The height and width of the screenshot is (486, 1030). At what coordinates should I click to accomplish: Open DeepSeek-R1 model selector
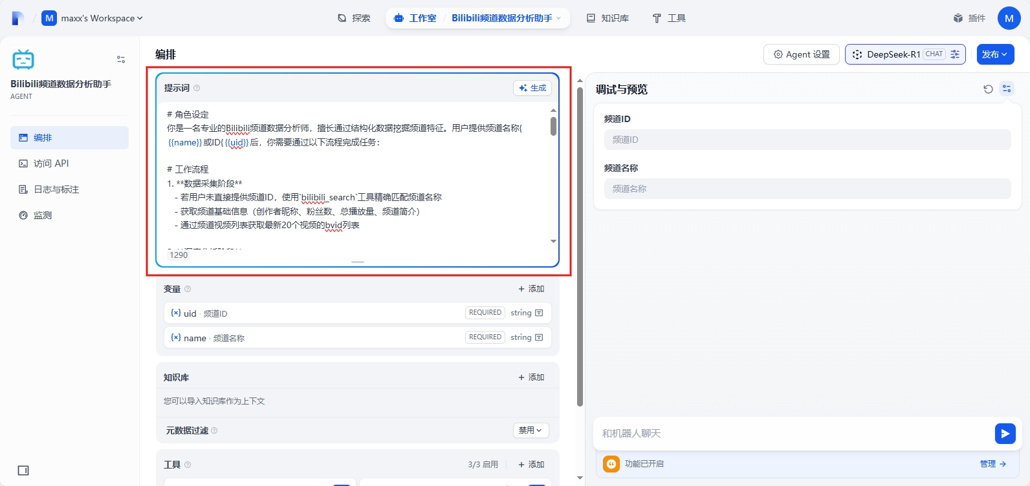905,54
